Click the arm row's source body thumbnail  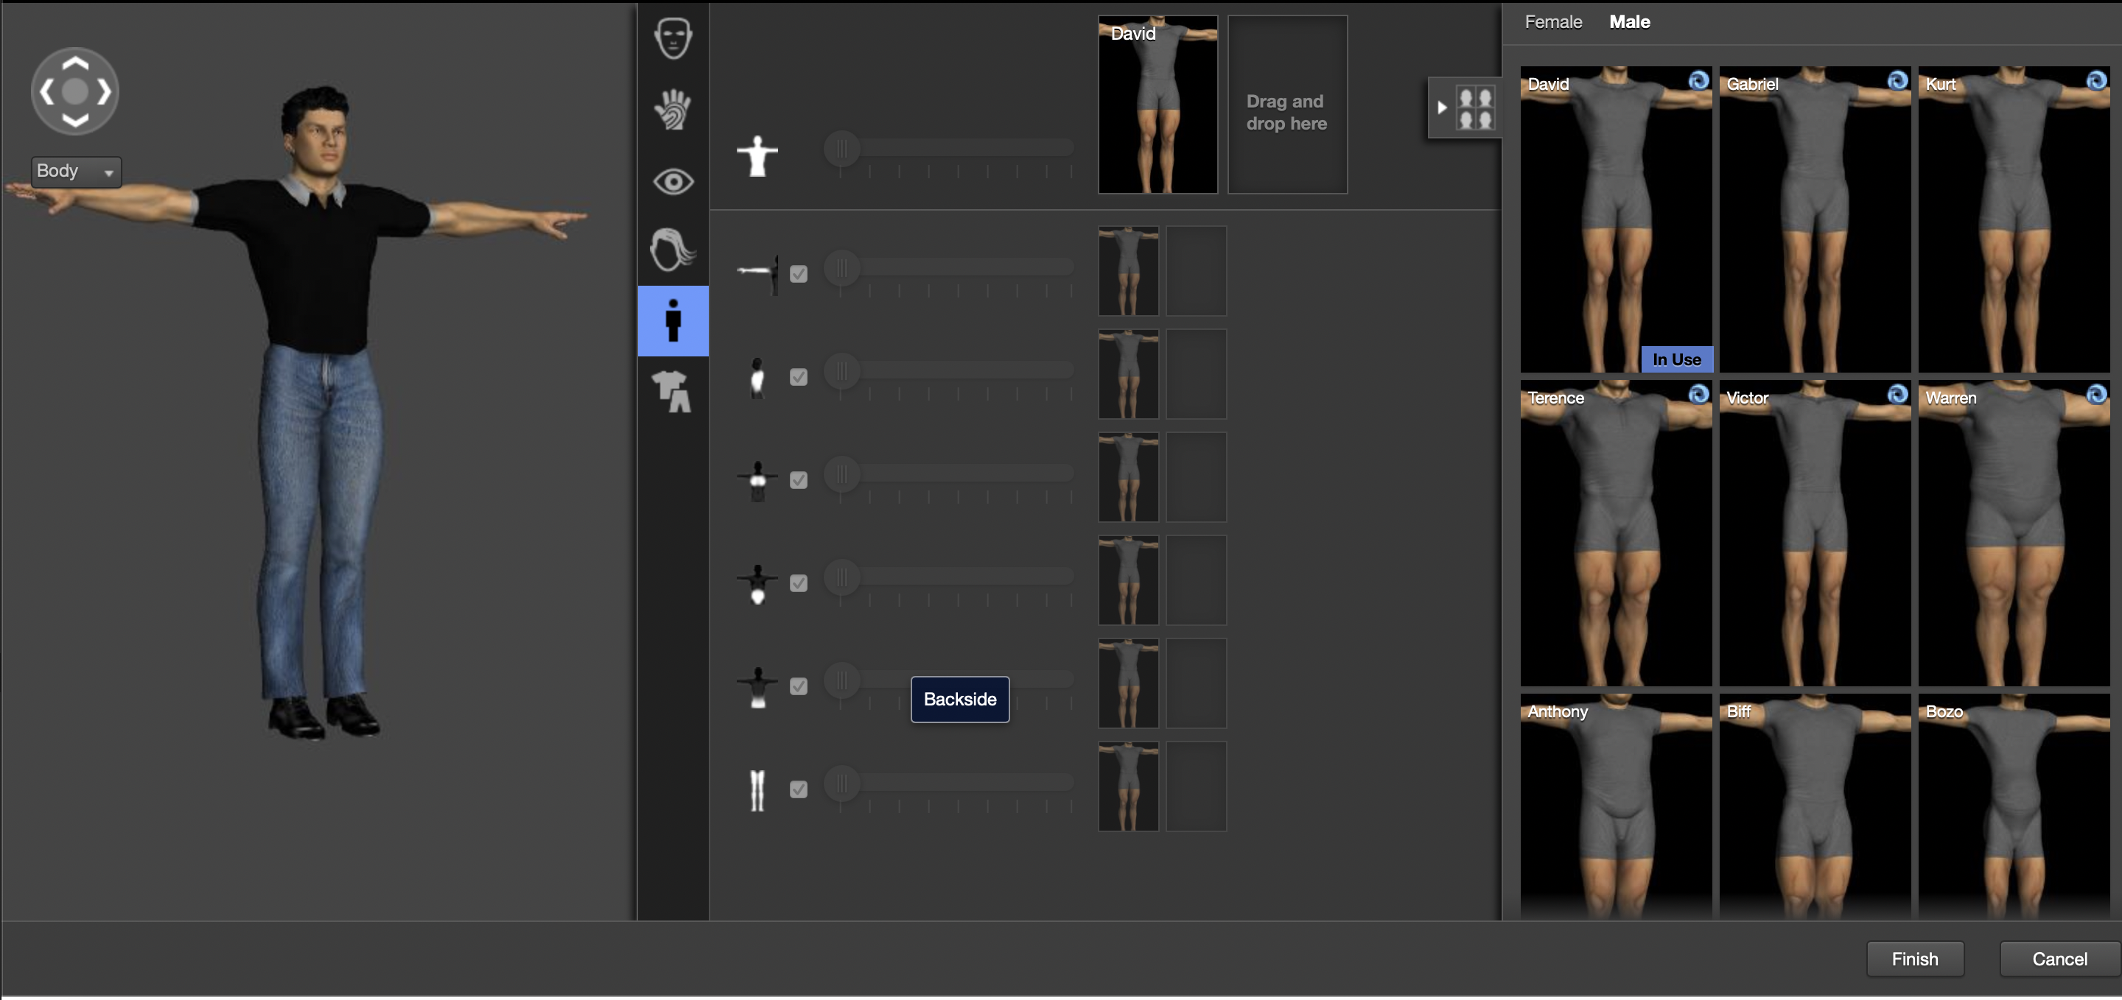tap(1129, 271)
